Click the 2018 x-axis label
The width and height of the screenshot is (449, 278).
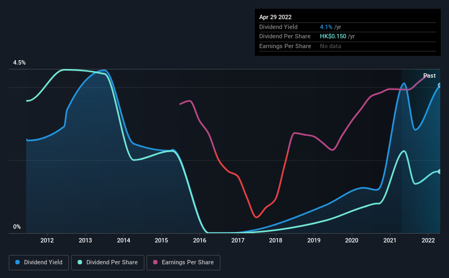[276, 240]
